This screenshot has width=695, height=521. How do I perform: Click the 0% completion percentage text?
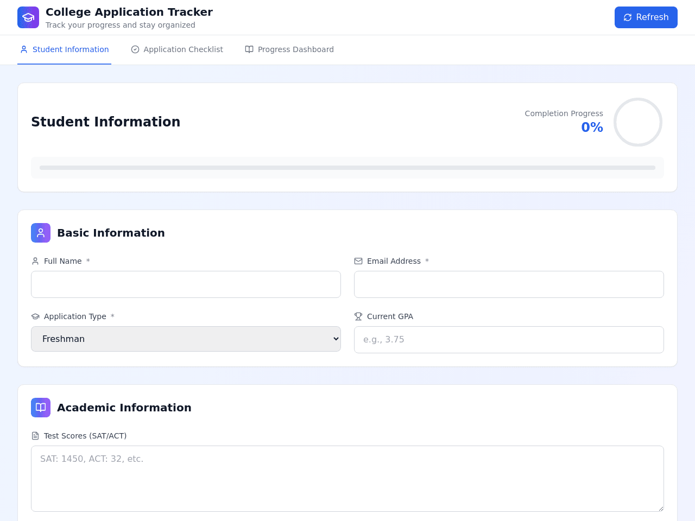(592, 128)
